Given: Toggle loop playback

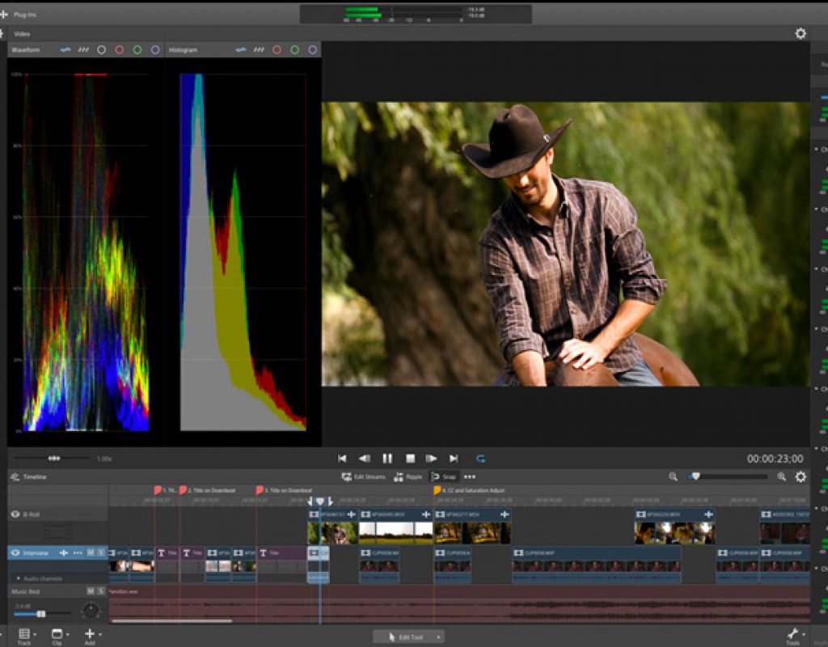Looking at the screenshot, I should 480,459.
